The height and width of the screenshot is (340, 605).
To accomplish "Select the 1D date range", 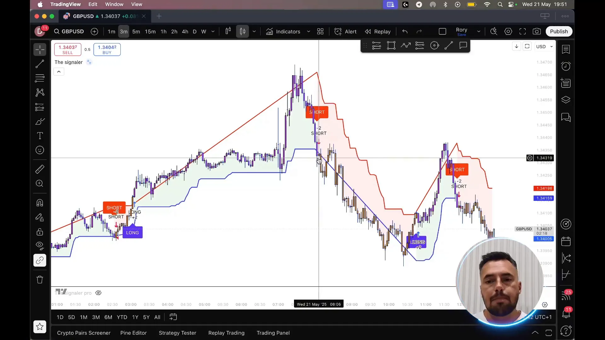I will (x=60, y=317).
